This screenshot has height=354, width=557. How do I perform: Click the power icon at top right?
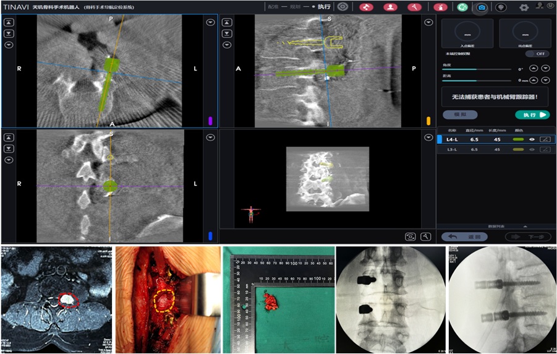coord(550,6)
